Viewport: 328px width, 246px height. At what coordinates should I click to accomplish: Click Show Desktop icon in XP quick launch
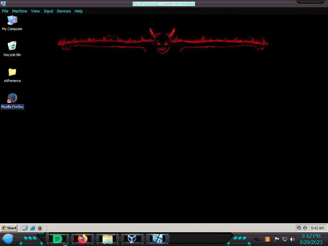pos(25,228)
